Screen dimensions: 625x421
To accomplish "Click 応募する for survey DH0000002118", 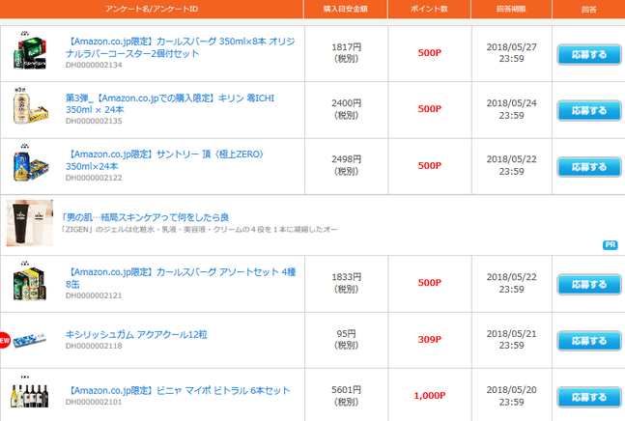I will click(589, 342).
